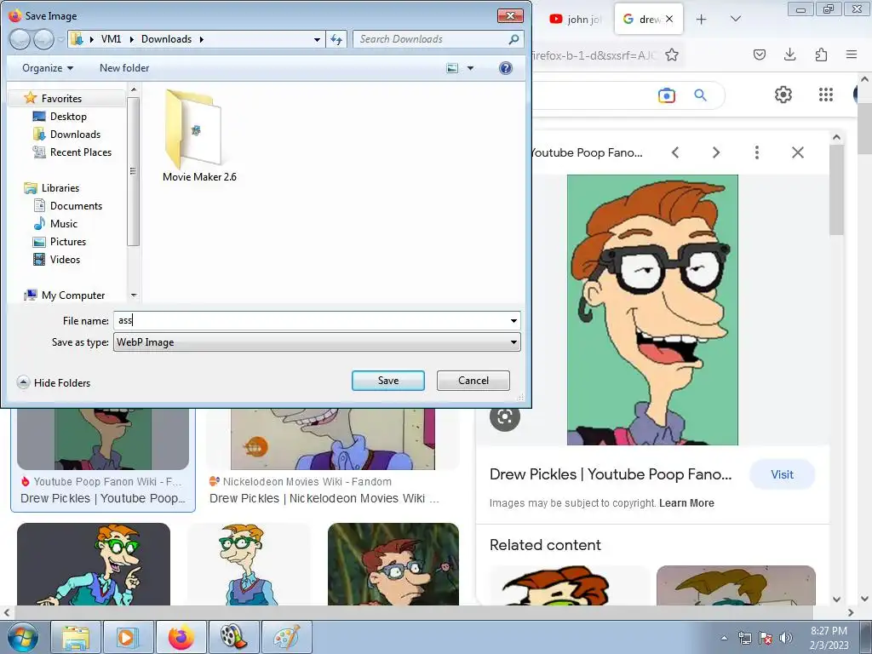Click the search magnifier in Search Downloads box
This screenshot has width=872, height=654.
pos(513,39)
